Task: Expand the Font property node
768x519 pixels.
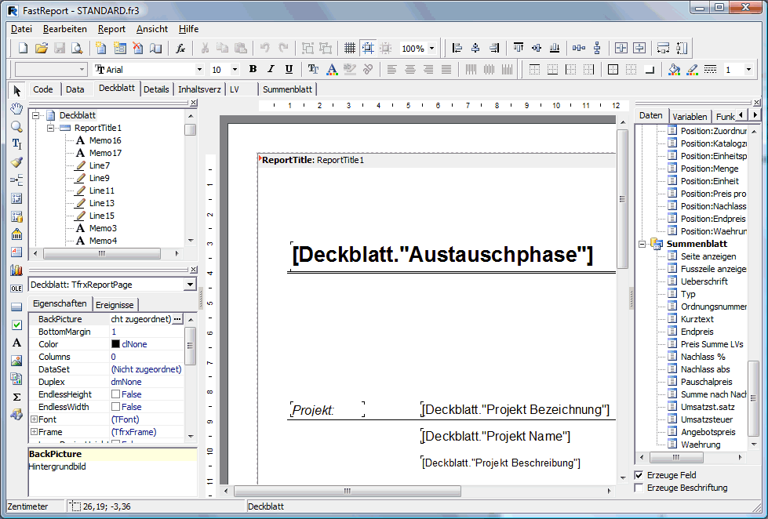Action: click(34, 419)
